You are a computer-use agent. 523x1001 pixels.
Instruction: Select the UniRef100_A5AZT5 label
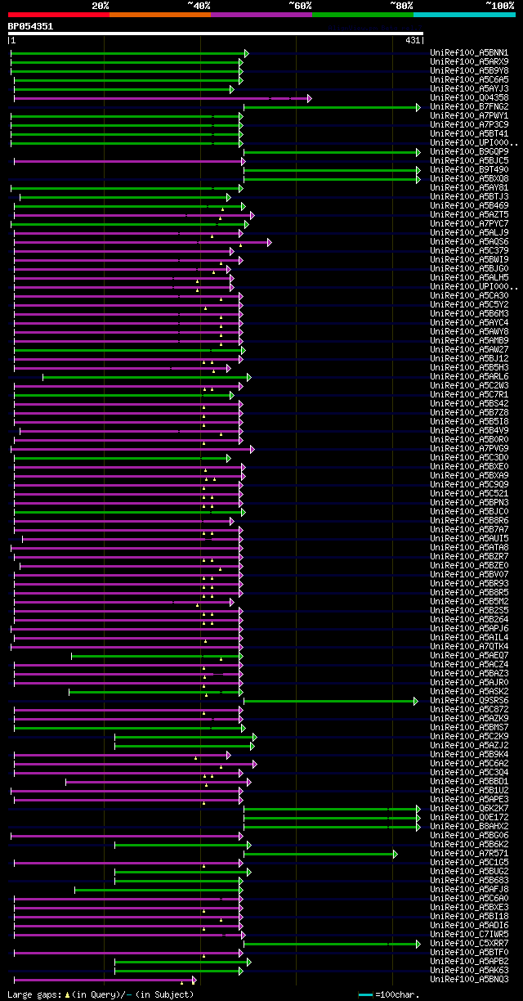pos(469,215)
